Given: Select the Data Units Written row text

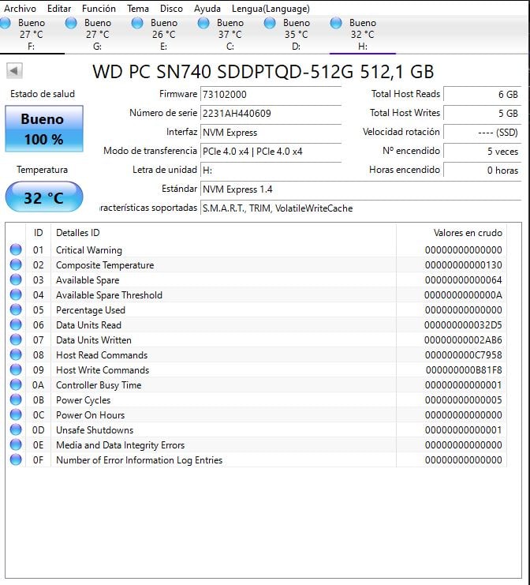Looking at the screenshot, I should click(x=94, y=340).
